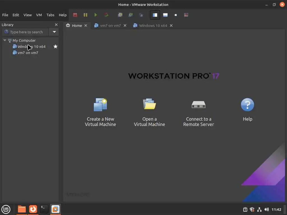Click the Open a Virtual Machine folder icon
The width and height of the screenshot is (287, 215).
click(149, 104)
